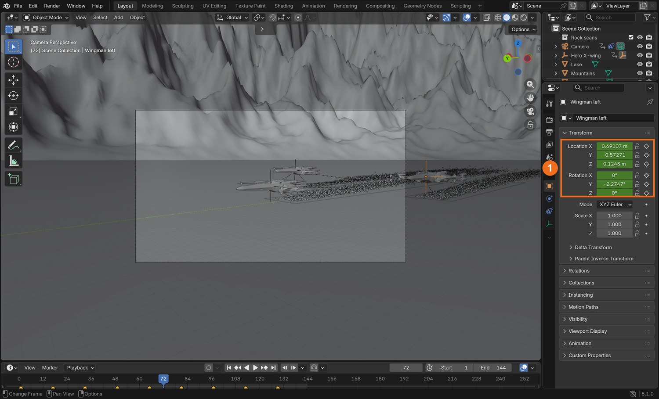Viewport: 659px width, 399px height.
Task: Toggle Rock scans collection checkbox
Action: [x=631, y=37]
